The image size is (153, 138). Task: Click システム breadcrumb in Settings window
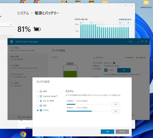click(23, 13)
